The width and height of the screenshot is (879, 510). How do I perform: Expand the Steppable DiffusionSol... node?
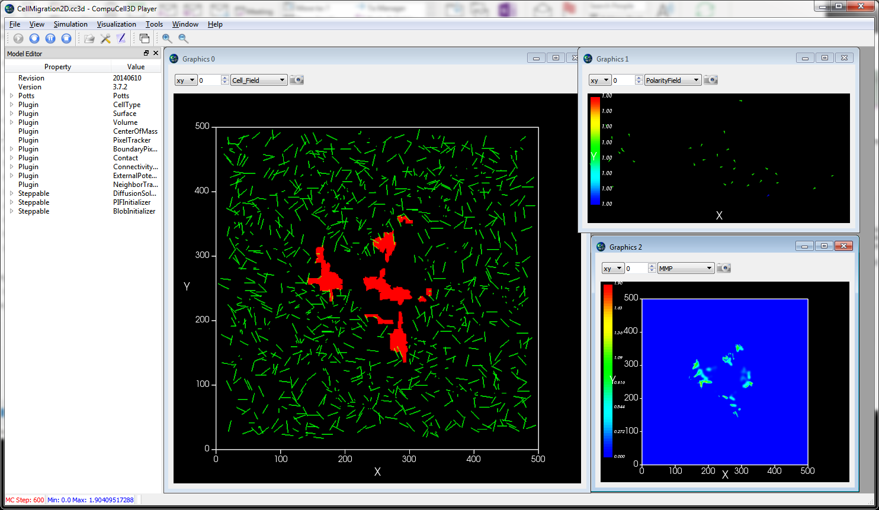tap(11, 193)
